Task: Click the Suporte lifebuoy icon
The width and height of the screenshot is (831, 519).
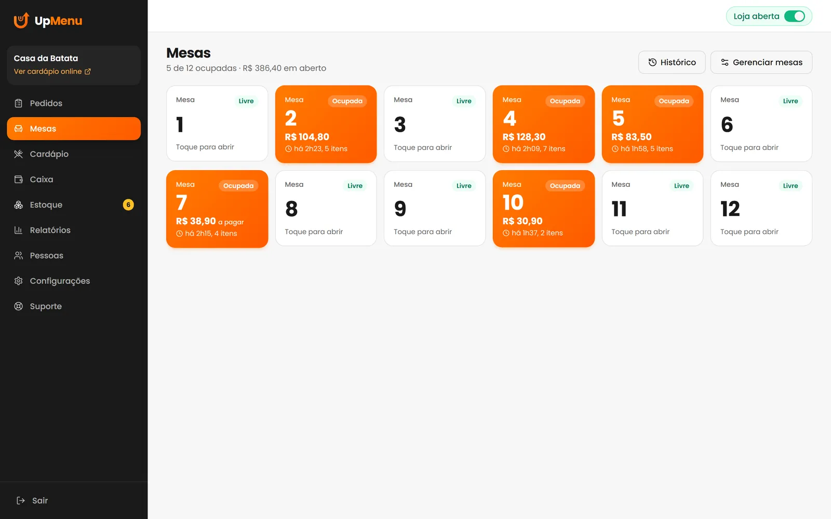Action: [19, 306]
